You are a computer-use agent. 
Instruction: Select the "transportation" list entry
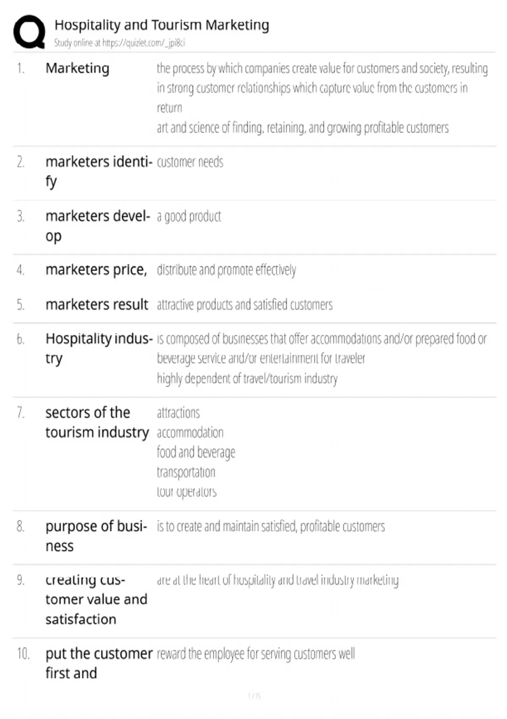tap(186, 472)
